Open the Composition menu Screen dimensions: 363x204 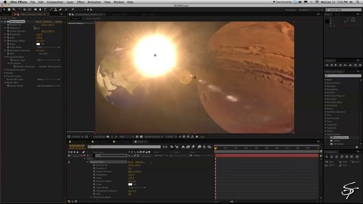coord(55,2)
